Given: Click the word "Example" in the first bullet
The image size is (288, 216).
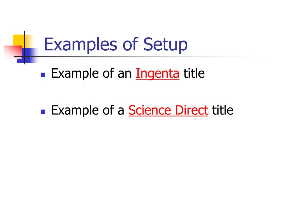Looking at the screenshot, I should point(75,74).
